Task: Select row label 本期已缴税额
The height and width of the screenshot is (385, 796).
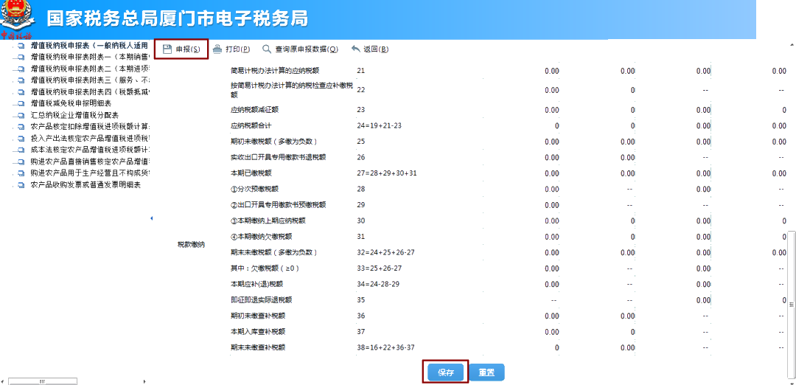Action: click(x=251, y=173)
